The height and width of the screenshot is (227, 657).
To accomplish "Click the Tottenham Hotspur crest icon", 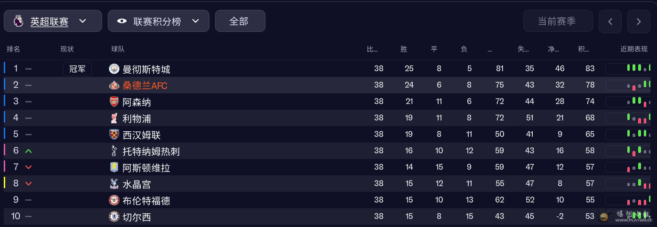I will 114,151.
